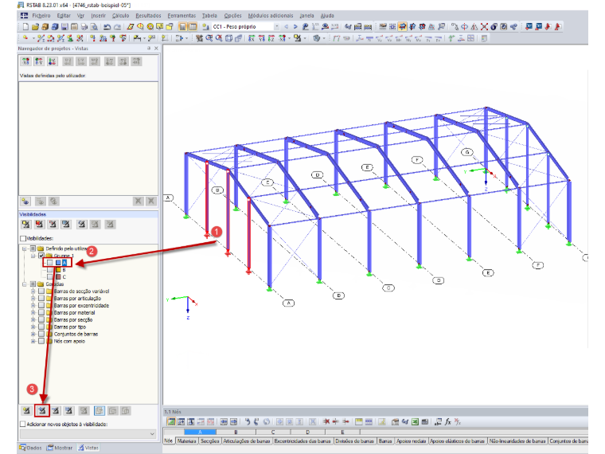Screen dimensions: 605x454
Task: Click the Undo arrow icon
Action: coord(107,26)
